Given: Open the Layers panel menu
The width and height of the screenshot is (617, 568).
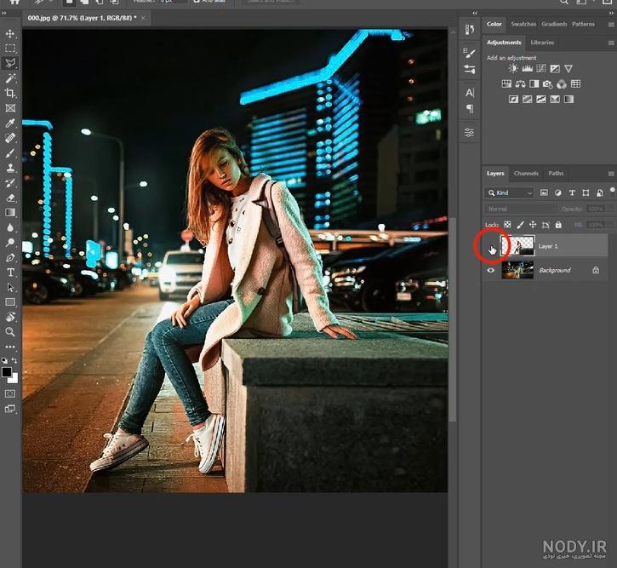Looking at the screenshot, I should tap(611, 174).
